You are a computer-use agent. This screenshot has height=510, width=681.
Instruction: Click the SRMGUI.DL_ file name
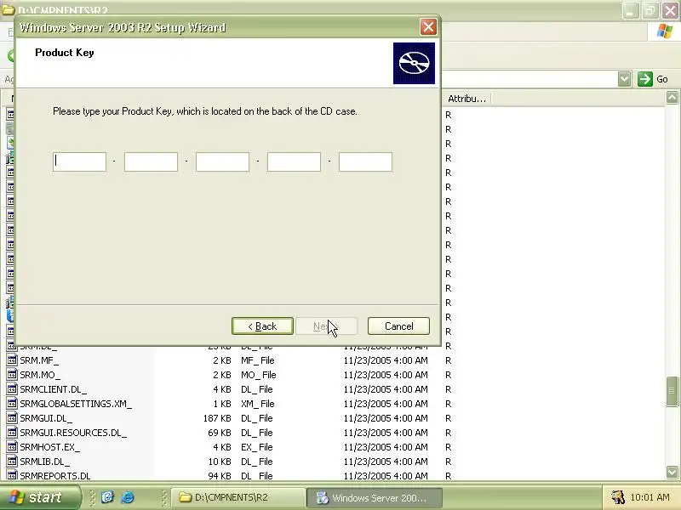click(46, 418)
